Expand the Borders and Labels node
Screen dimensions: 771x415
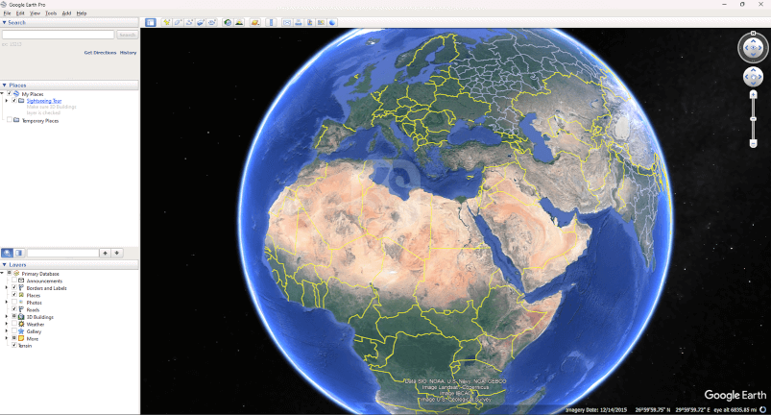(x=7, y=287)
